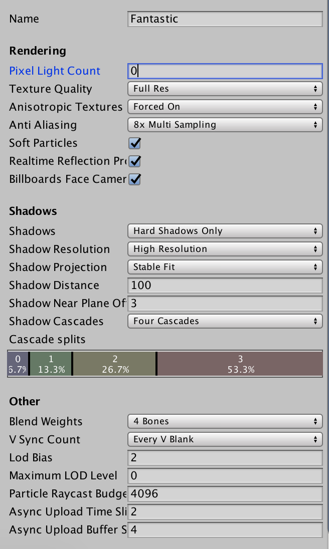The height and width of the screenshot is (549, 329).
Task: Toggle the Soft Particles checkbox
Action: (x=134, y=143)
